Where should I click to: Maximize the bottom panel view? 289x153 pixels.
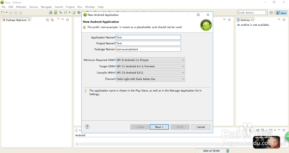pos(284,130)
